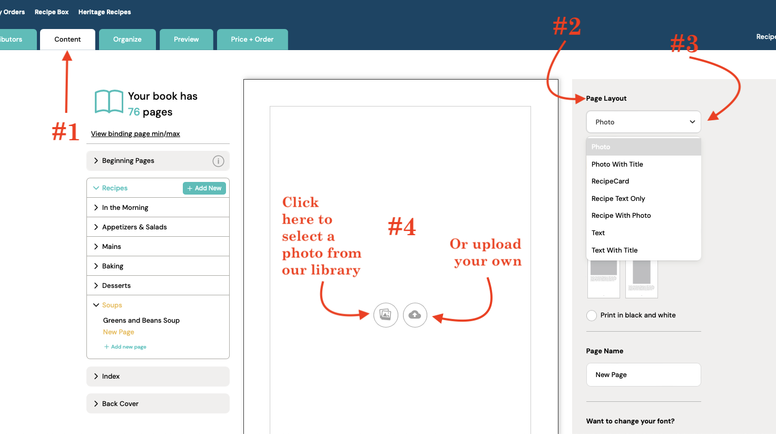
Task: Open Heritage Recipes in the top menu
Action: click(x=104, y=12)
